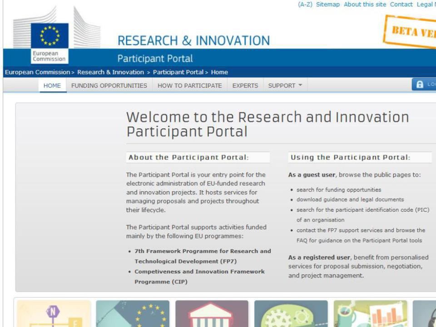
Task: Go to Participant Portal breadcrumb link
Action: coord(178,72)
